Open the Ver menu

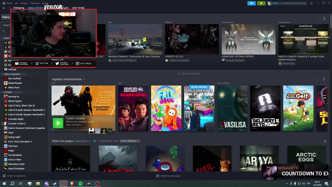click(16, 3)
